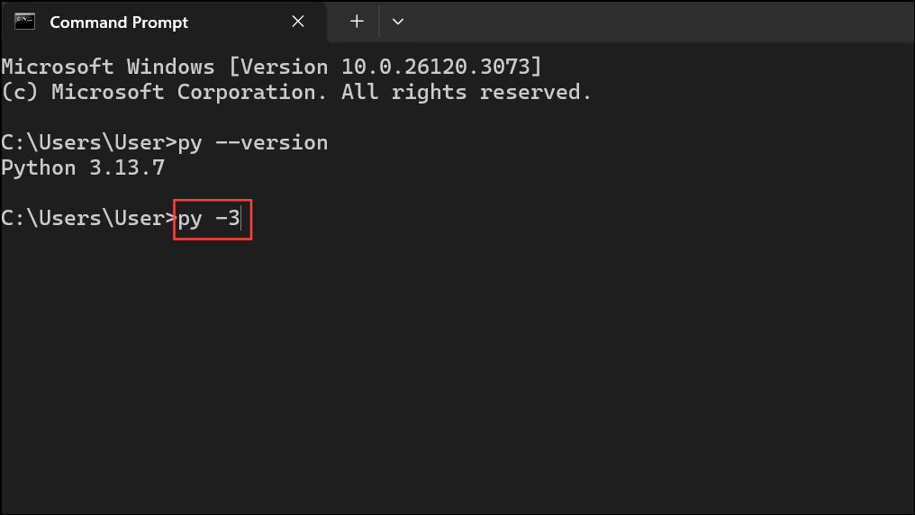Place cursor after "-3" on current line

(241, 219)
